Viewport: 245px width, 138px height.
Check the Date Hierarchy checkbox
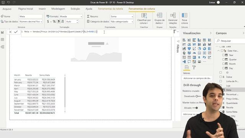pyautogui.click(x=222, y=51)
